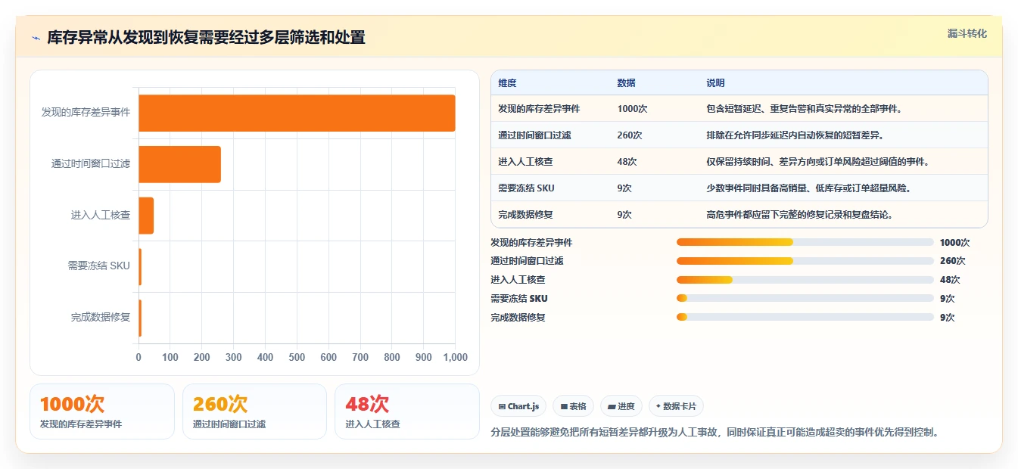The width and height of the screenshot is (1018, 469).
Task: Click the 需要冻结 SKU bar in the chart
Action: (140, 266)
